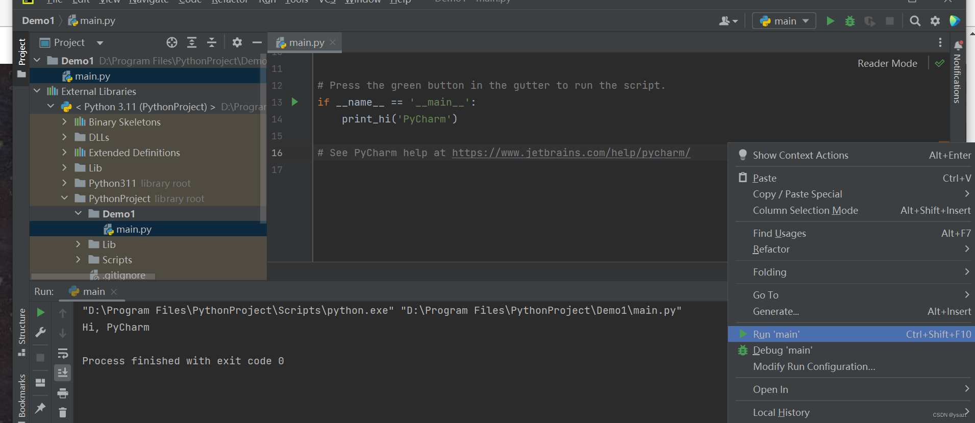The width and height of the screenshot is (975, 423).
Task: Toggle the Structure tool window button
Action: coord(21,332)
